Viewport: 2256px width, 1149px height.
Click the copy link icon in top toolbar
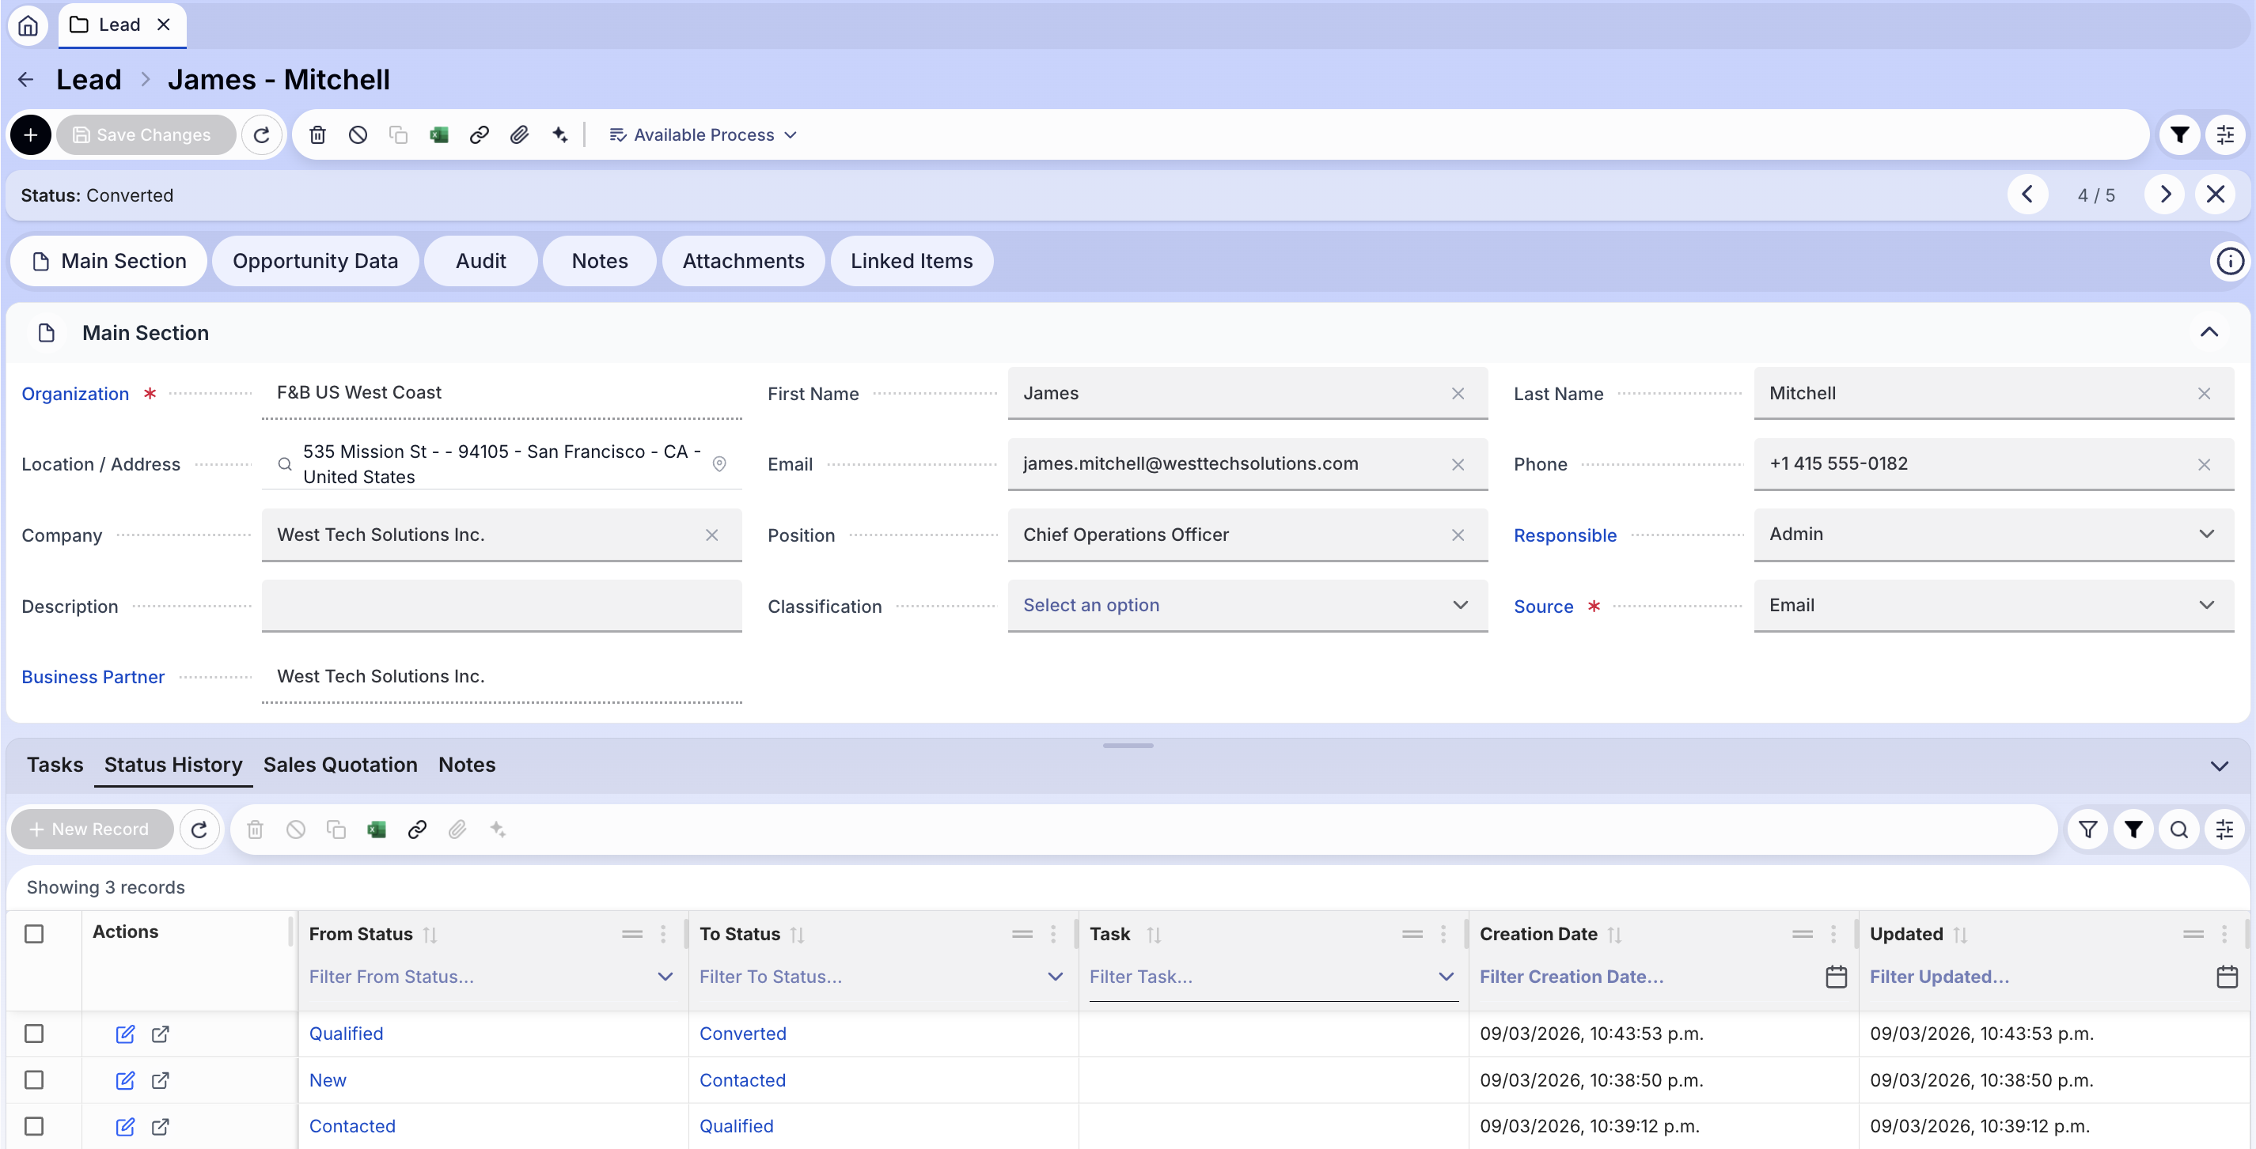click(479, 134)
